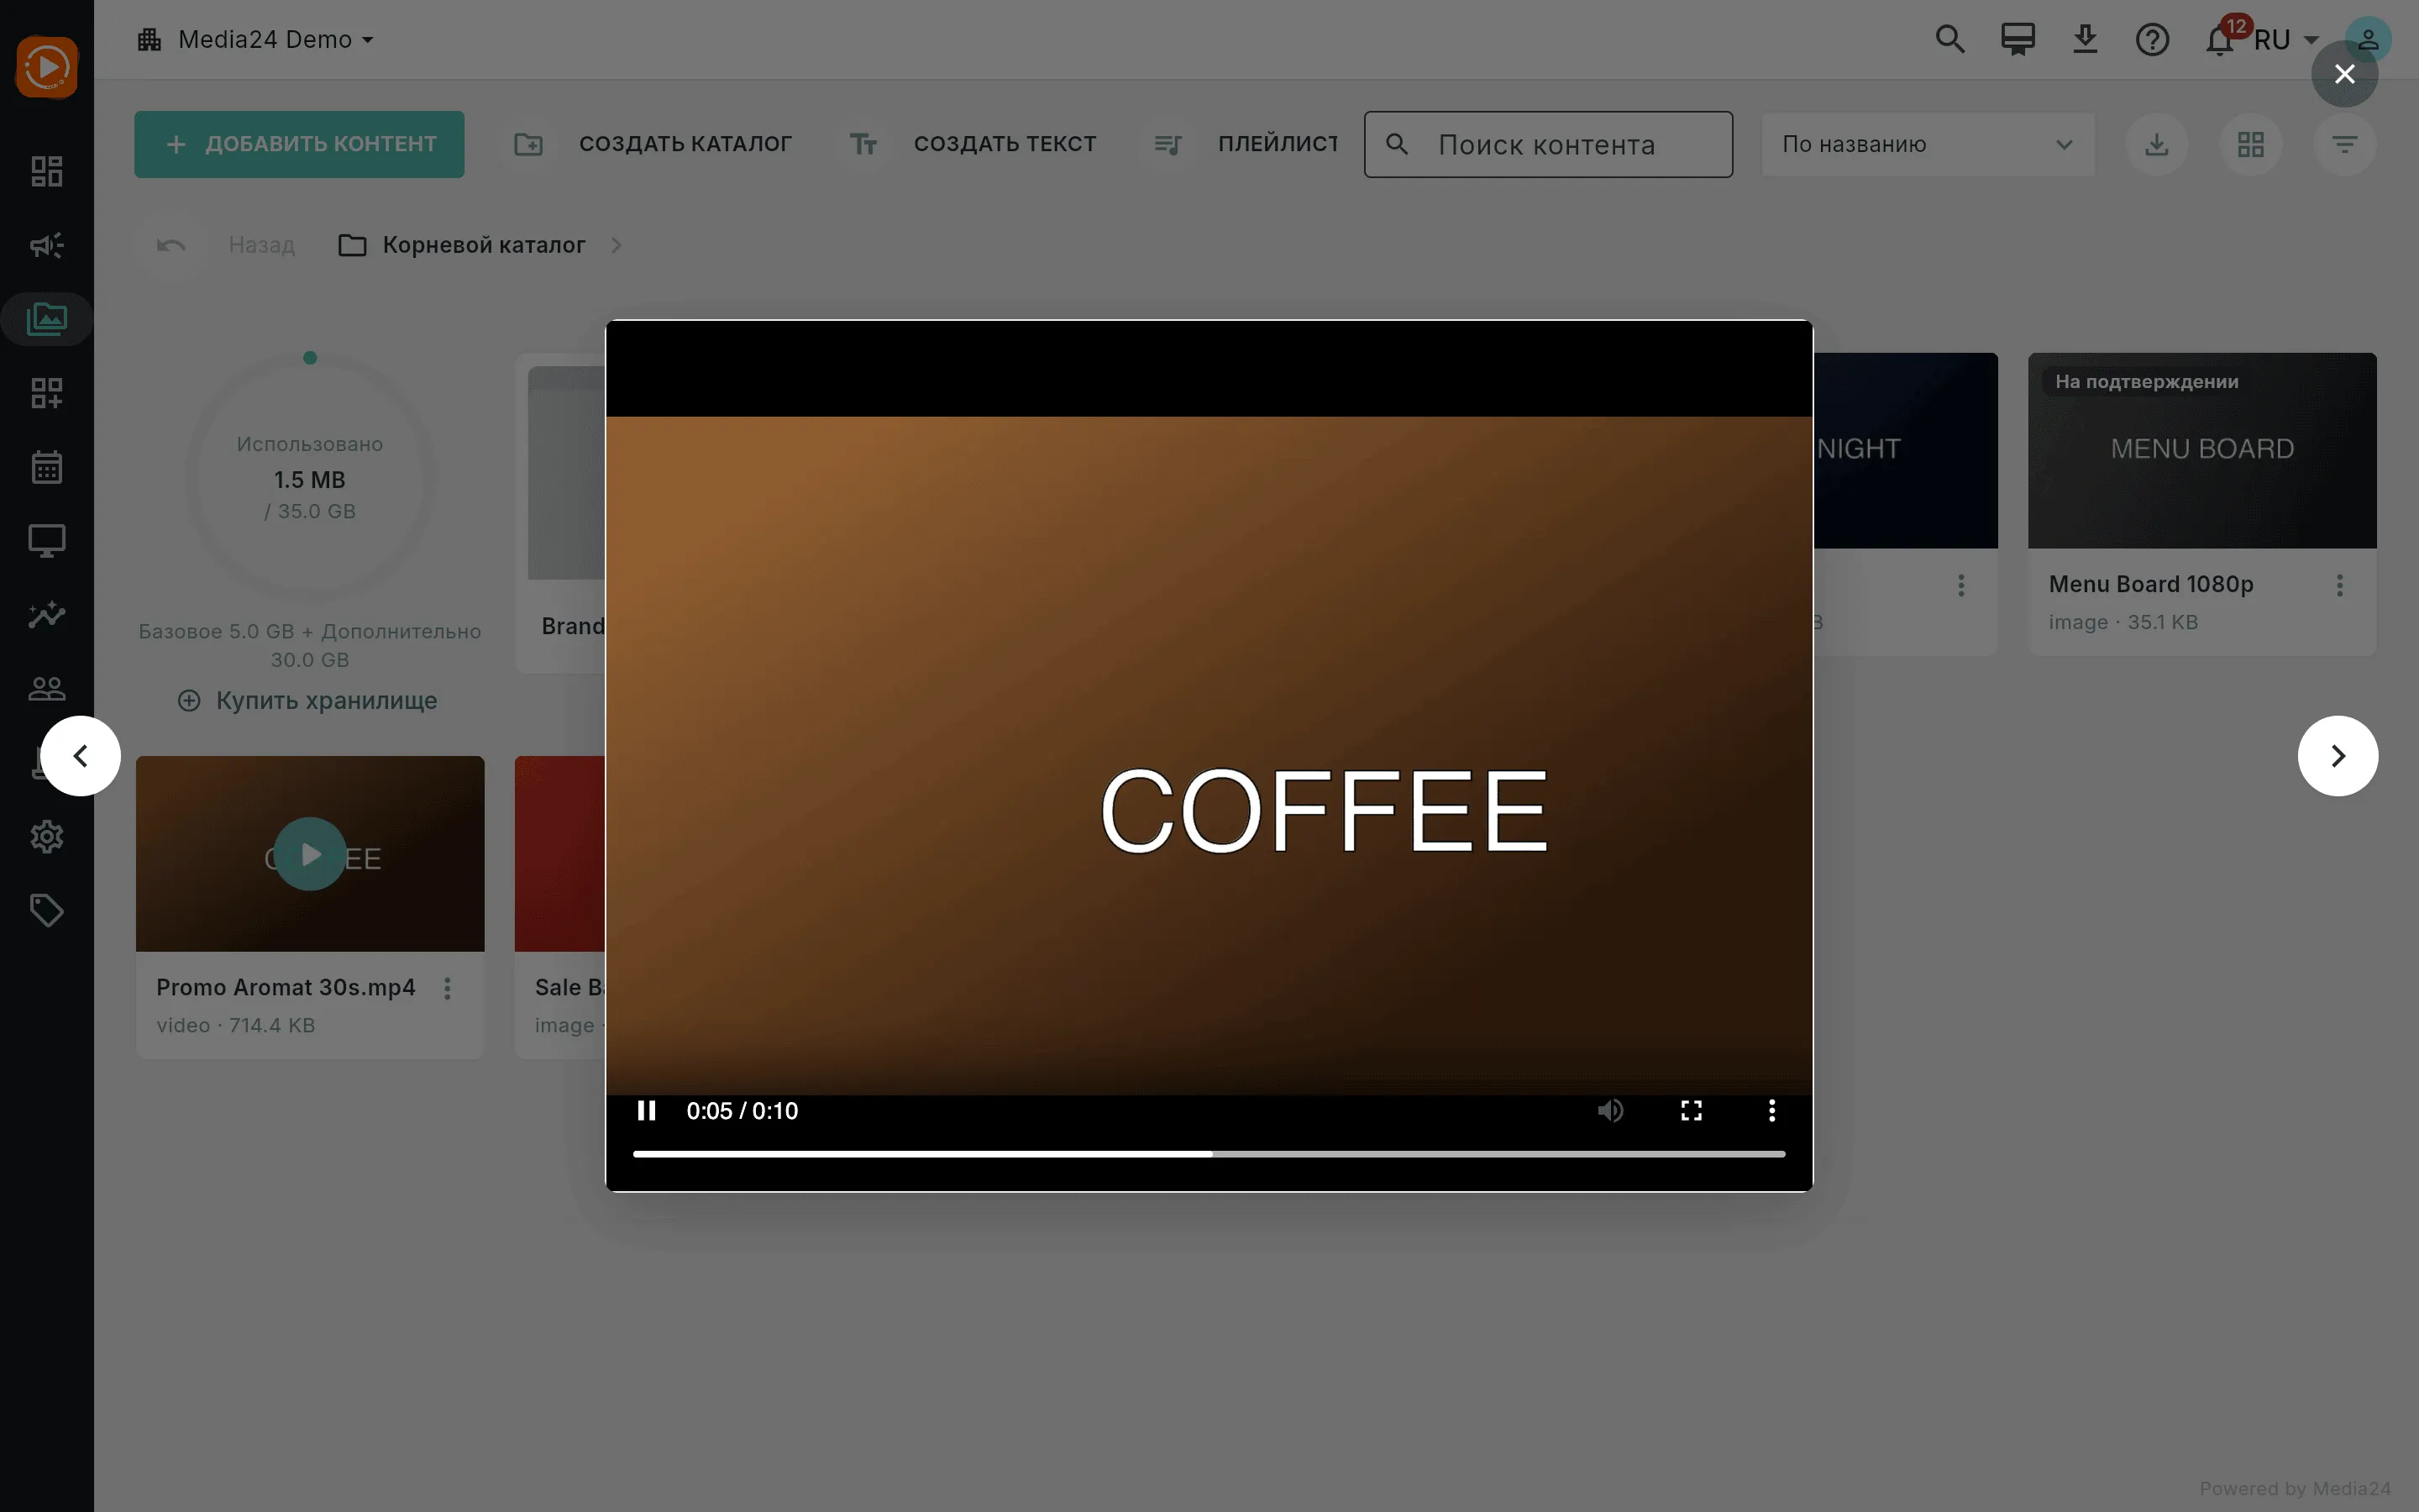Close the video preview overlay
This screenshot has width=2419, height=1512.
click(x=2344, y=74)
